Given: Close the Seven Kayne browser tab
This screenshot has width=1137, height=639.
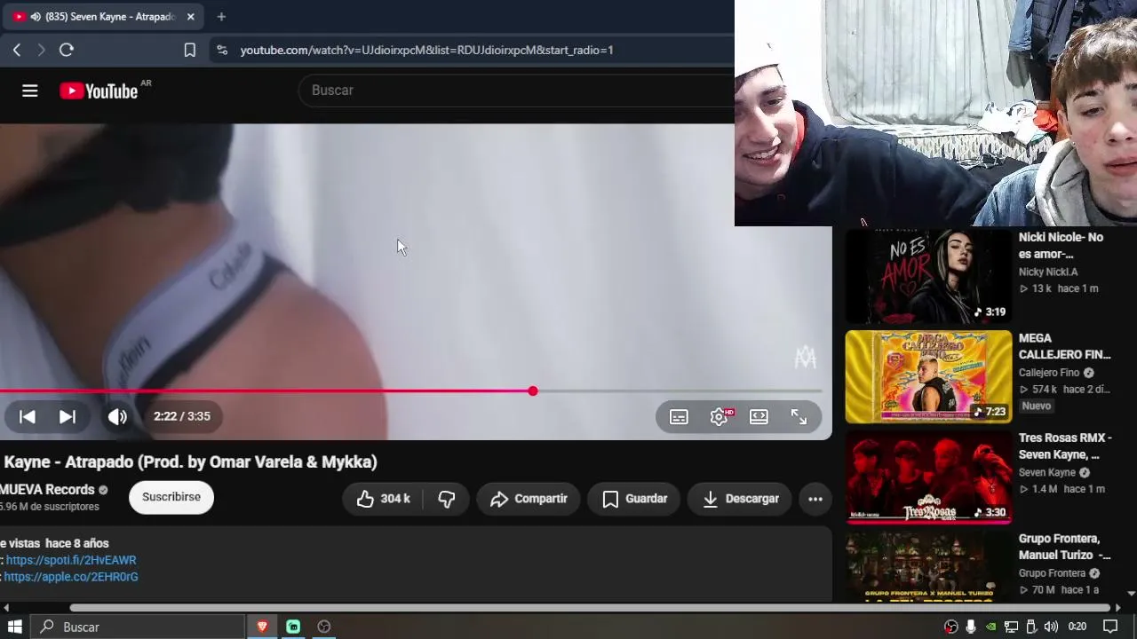Looking at the screenshot, I should (190, 17).
